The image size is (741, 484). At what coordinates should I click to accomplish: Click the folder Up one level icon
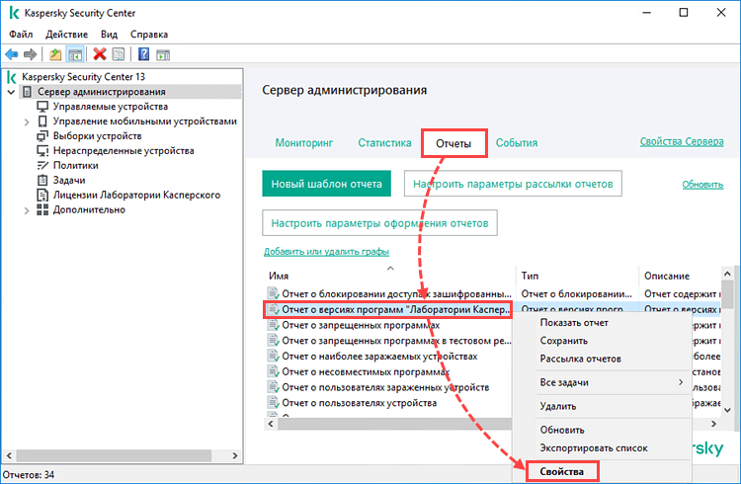point(55,54)
